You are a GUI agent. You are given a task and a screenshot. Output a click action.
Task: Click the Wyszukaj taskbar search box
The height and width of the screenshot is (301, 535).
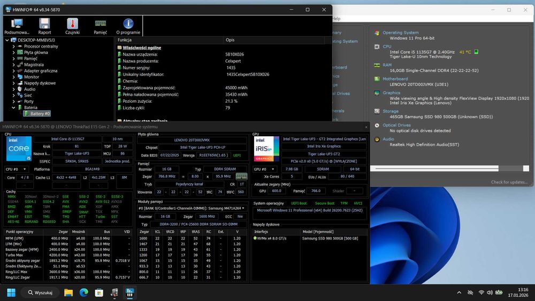[x=40, y=292]
